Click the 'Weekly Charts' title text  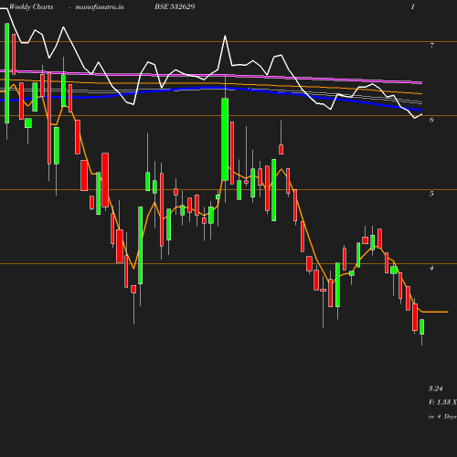point(31,6)
